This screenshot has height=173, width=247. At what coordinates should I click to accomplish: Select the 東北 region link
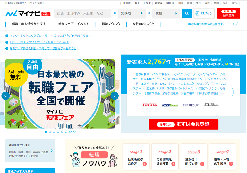pos(137,3)
